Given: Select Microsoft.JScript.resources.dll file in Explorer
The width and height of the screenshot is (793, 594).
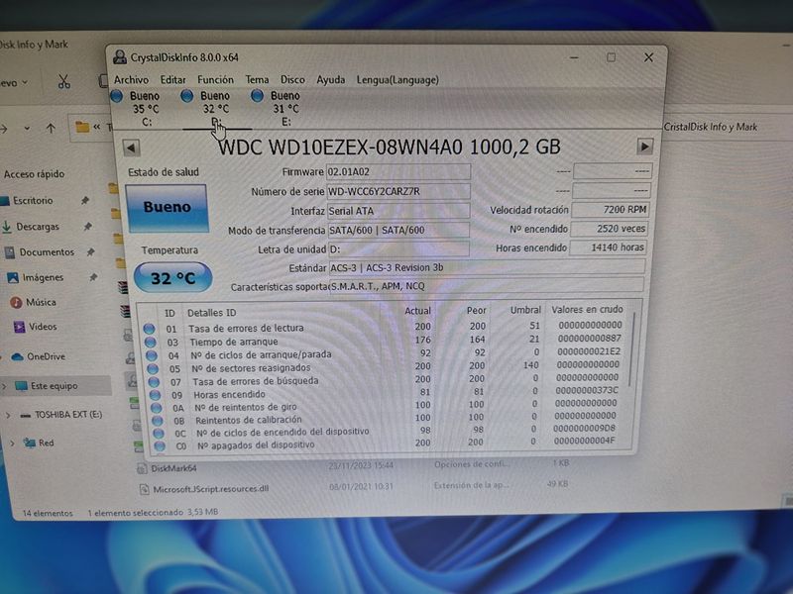Looking at the screenshot, I should pyautogui.click(x=210, y=489).
